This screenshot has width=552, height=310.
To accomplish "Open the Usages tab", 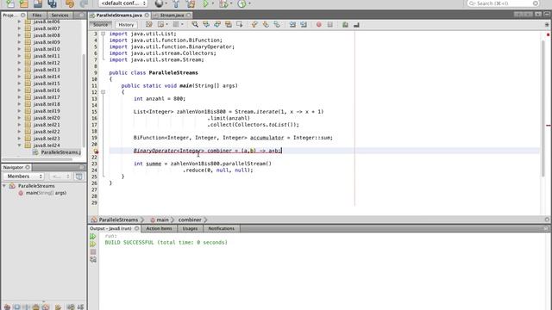I will (190, 228).
